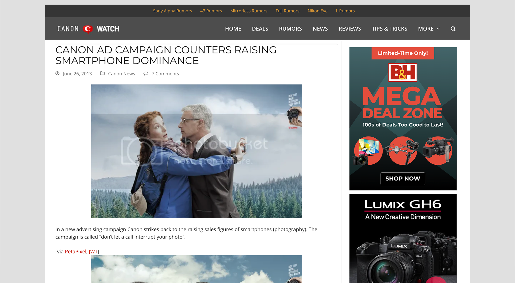Follow the PetaPixel source link

[75, 251]
